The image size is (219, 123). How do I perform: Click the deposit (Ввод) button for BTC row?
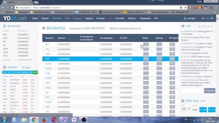[x=146, y=44]
